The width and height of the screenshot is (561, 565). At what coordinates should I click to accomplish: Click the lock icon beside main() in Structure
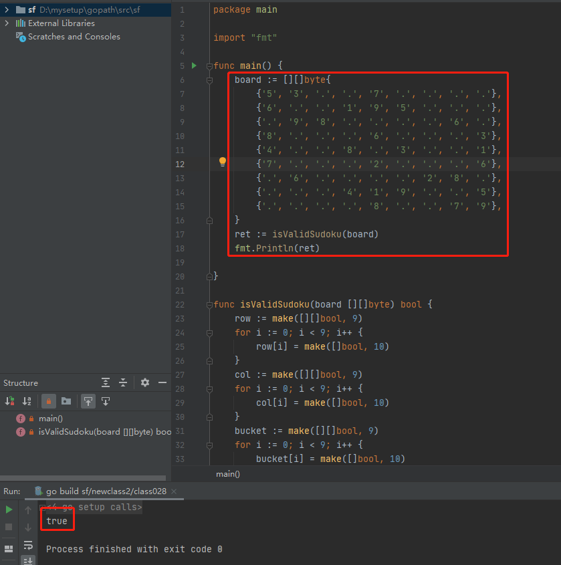coord(31,419)
